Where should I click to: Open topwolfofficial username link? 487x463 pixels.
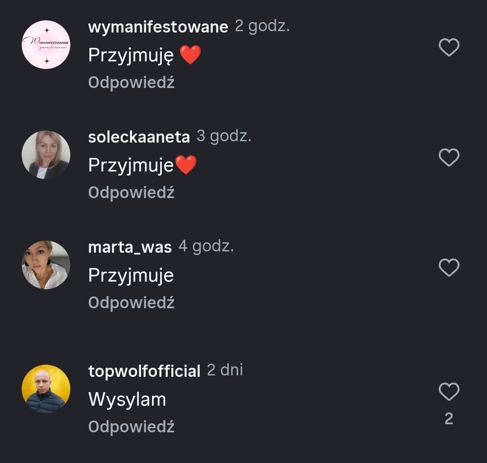tap(144, 371)
